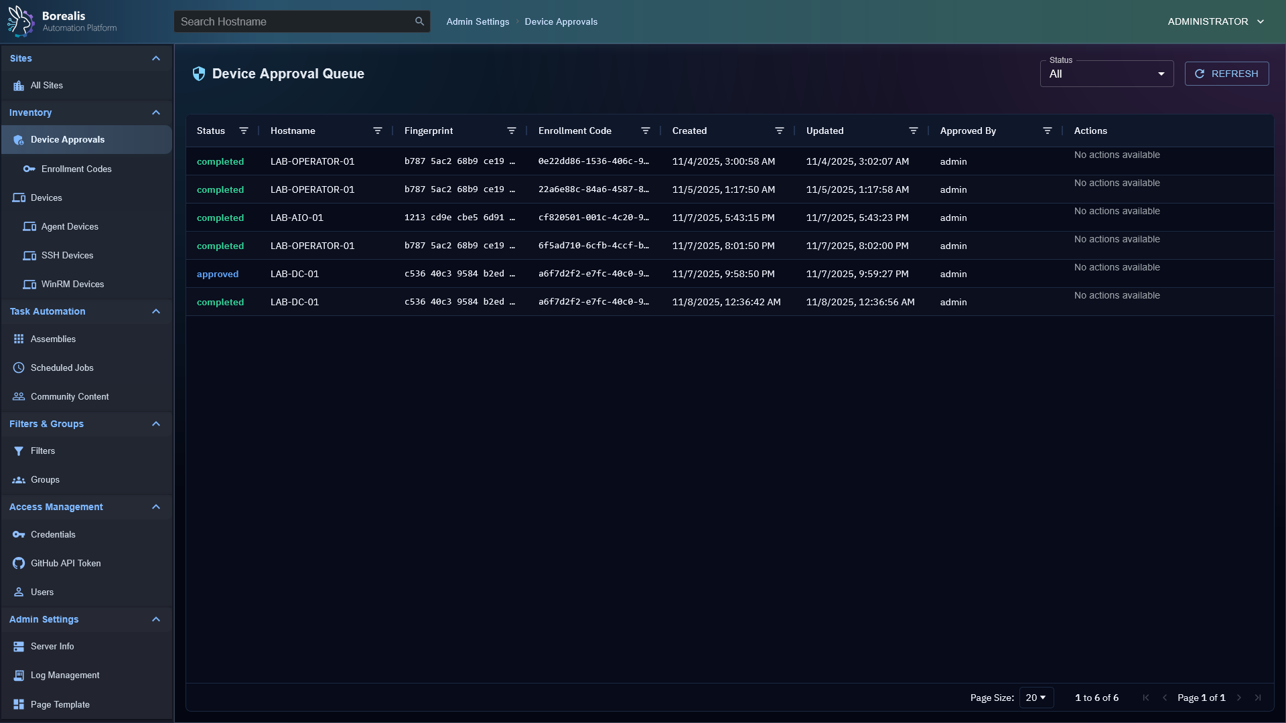
Task: Open the GitHub API Token page
Action: click(x=66, y=563)
